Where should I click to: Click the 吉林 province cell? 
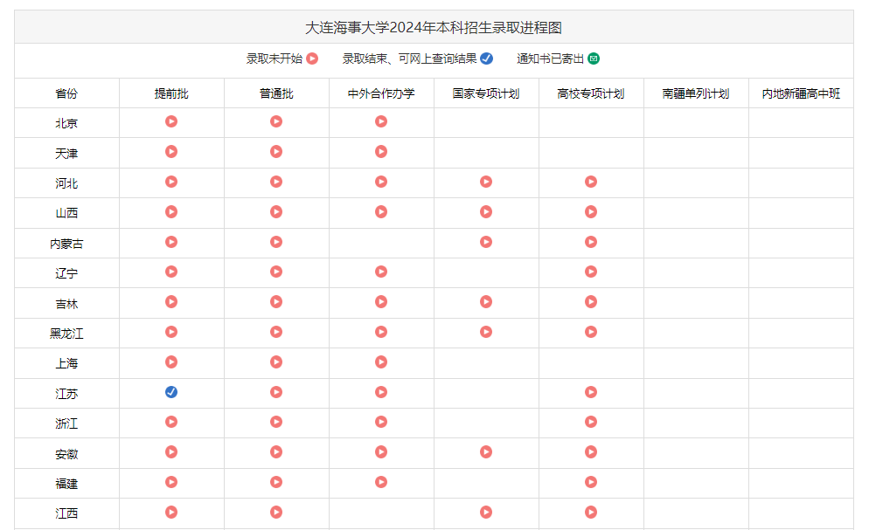[66, 304]
